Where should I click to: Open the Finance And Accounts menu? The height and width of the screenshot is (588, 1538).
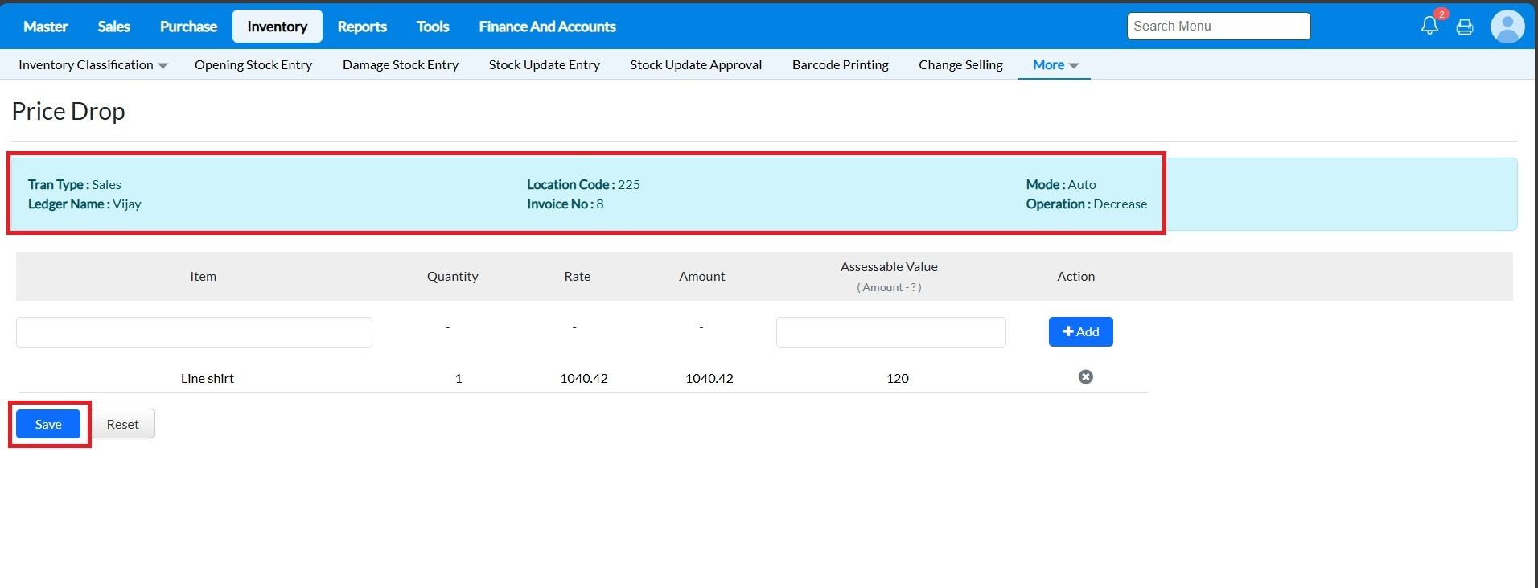tap(547, 27)
